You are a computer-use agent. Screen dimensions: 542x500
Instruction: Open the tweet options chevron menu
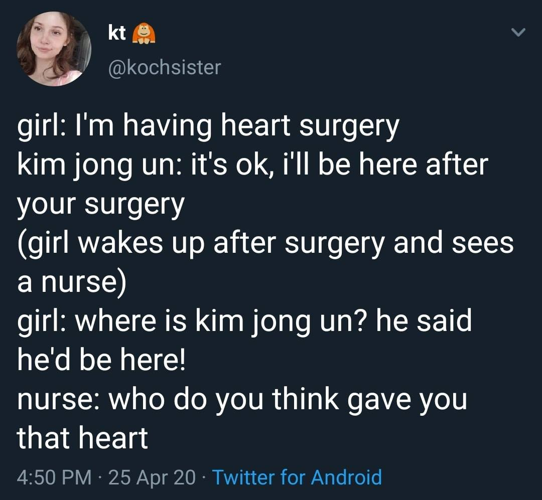(x=517, y=33)
